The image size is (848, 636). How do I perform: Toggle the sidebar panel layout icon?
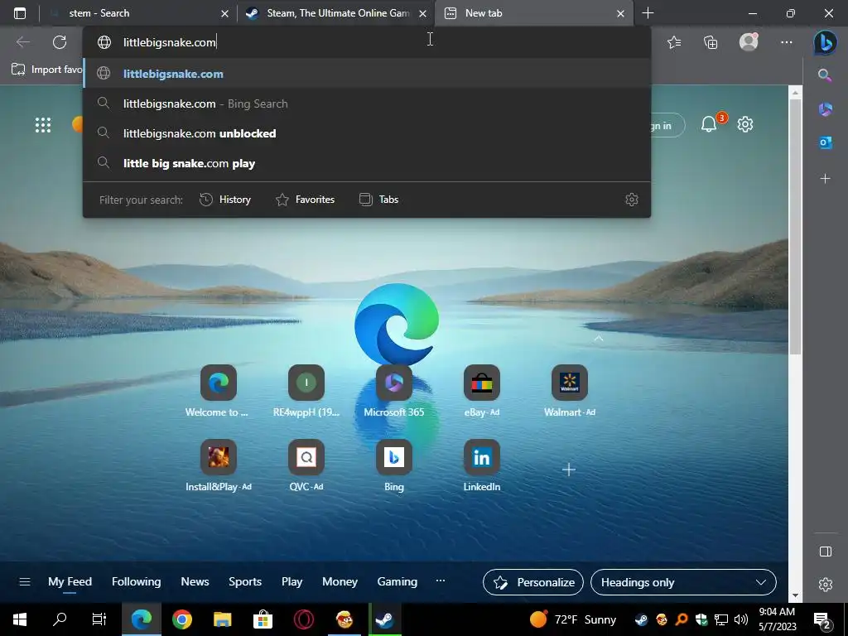pyautogui.click(x=826, y=551)
